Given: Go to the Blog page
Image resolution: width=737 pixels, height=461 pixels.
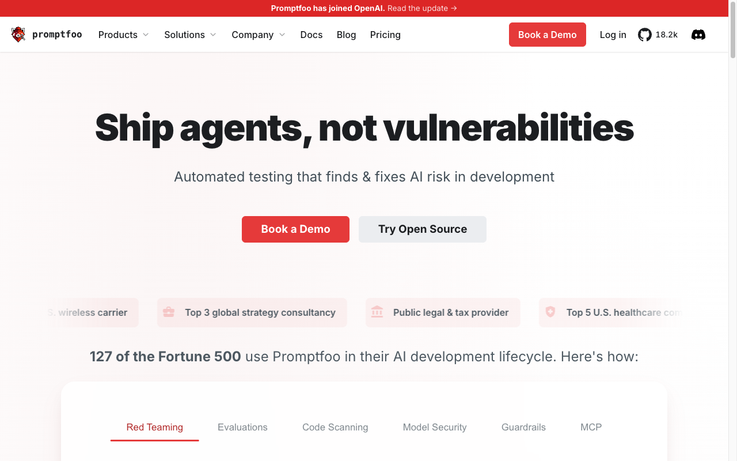Looking at the screenshot, I should [x=346, y=35].
